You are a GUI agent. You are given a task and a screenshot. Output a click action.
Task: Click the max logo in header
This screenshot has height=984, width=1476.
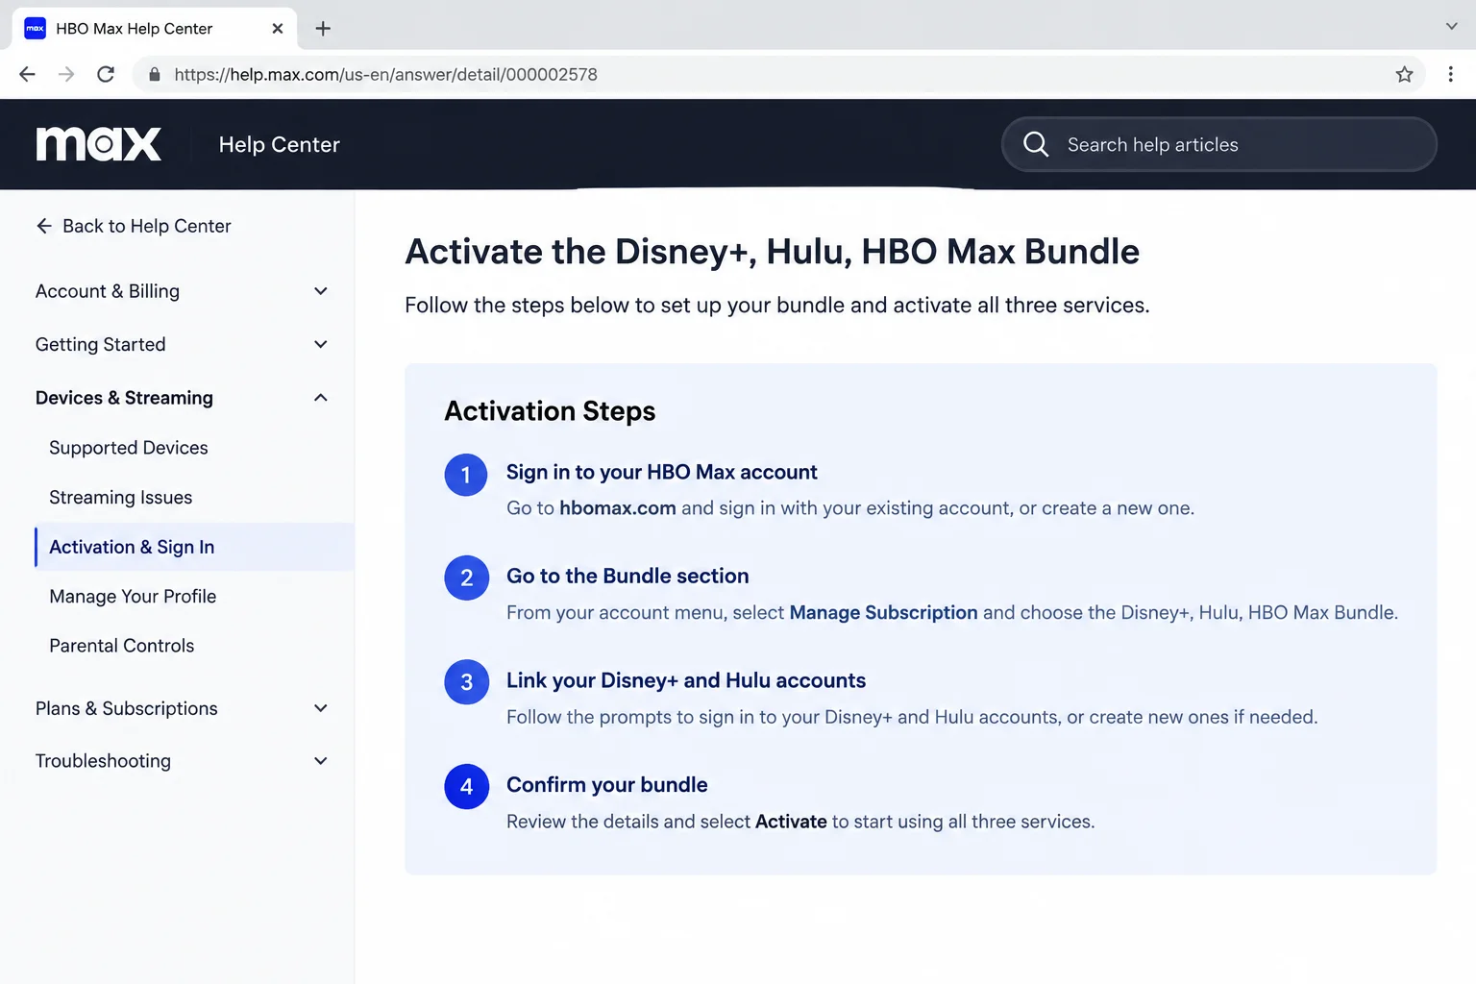[99, 144]
